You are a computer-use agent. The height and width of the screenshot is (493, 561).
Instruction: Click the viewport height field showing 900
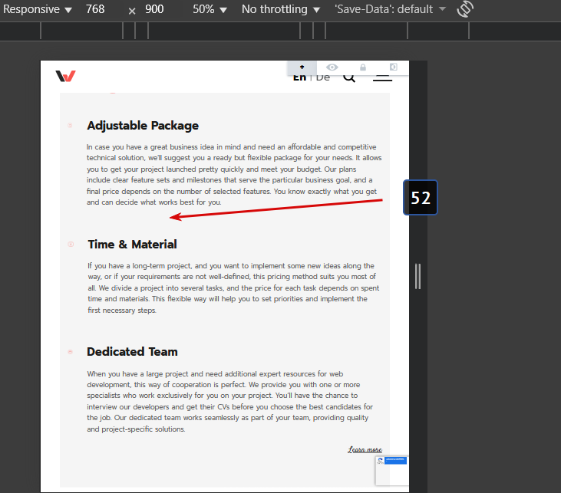pos(154,9)
